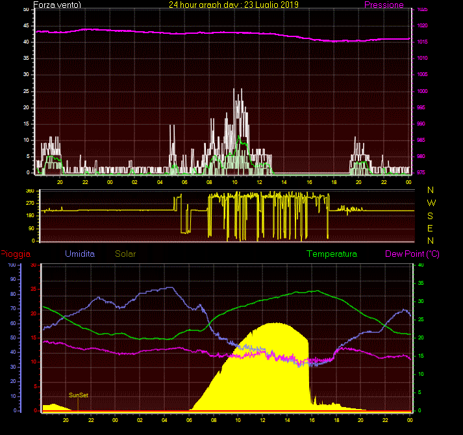Click the '24 hour graph day : 23 Luglio 2019' title
This screenshot has width=463, height=435.
pos(234,5)
